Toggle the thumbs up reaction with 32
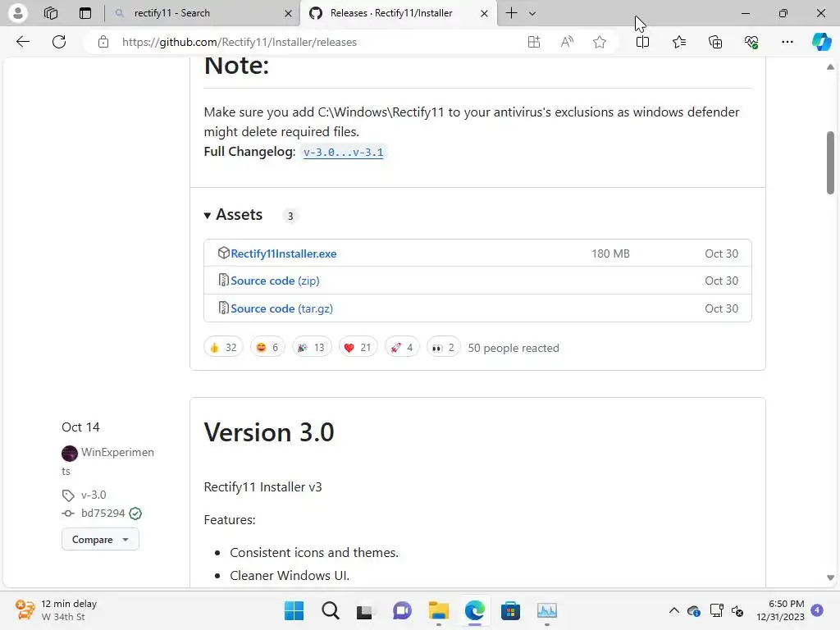The image size is (840, 630). tap(223, 348)
